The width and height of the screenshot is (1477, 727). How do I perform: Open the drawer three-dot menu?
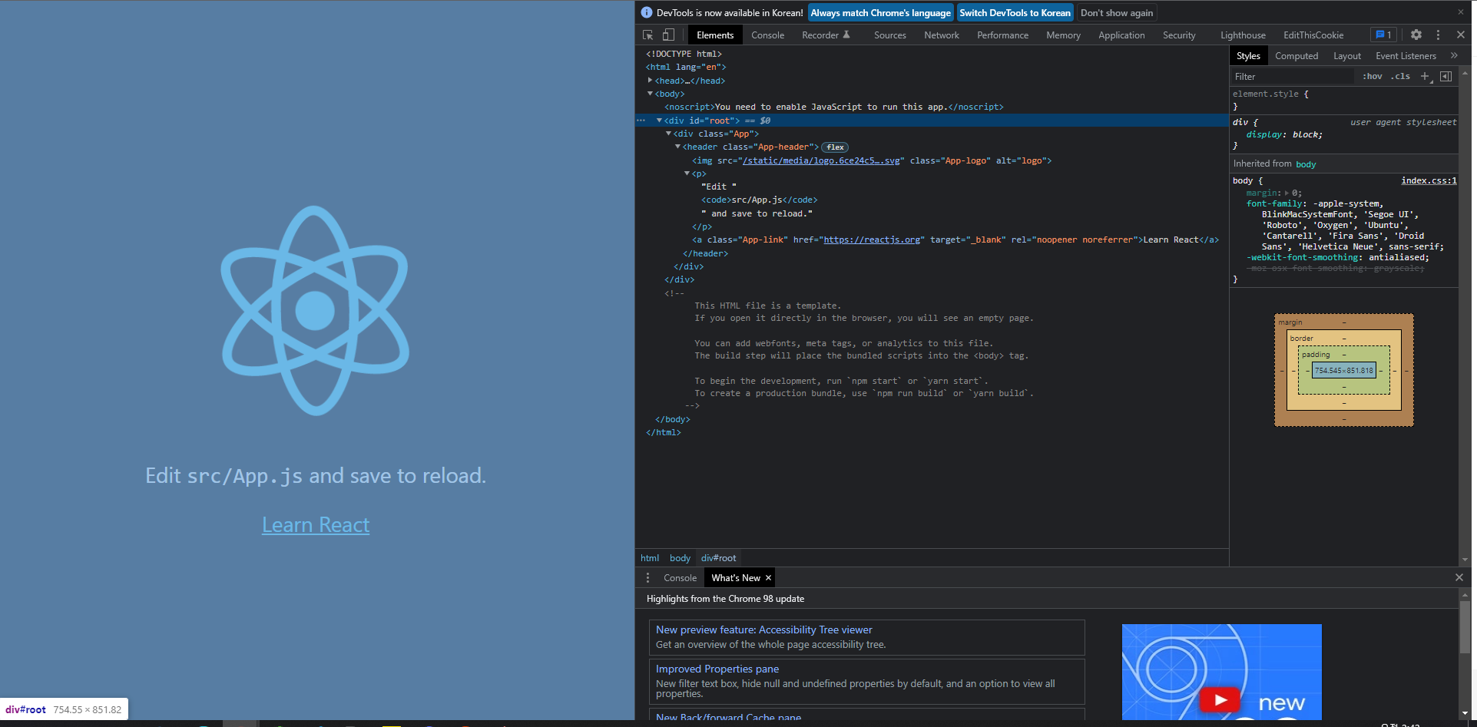click(647, 578)
